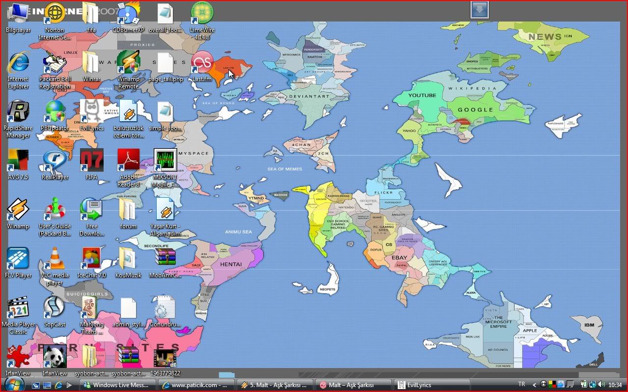Select the Conundru... settings file
This screenshot has height=392, width=628.
165,313
